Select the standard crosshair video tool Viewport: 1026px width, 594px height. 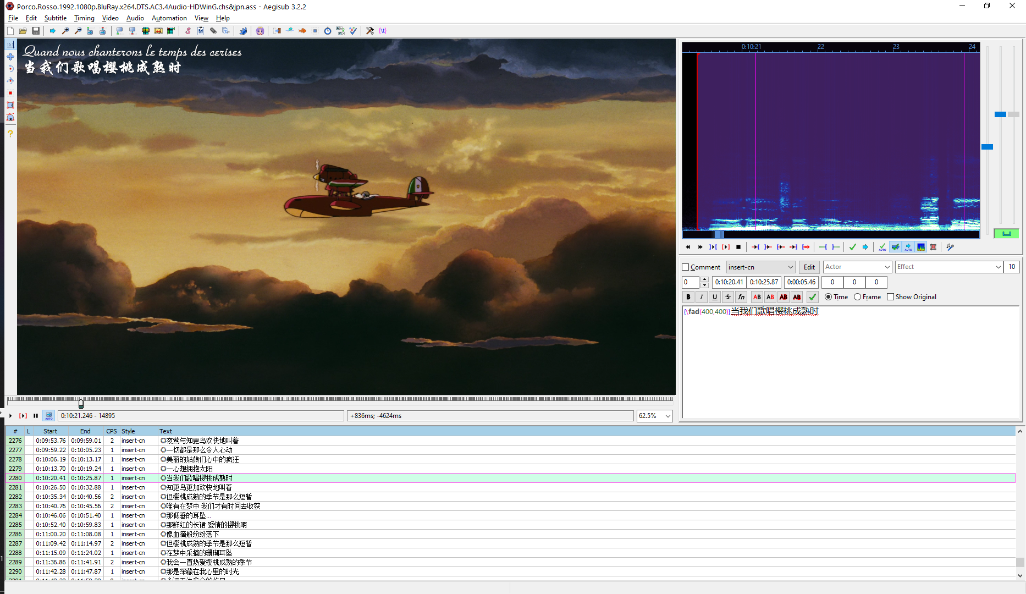10,44
